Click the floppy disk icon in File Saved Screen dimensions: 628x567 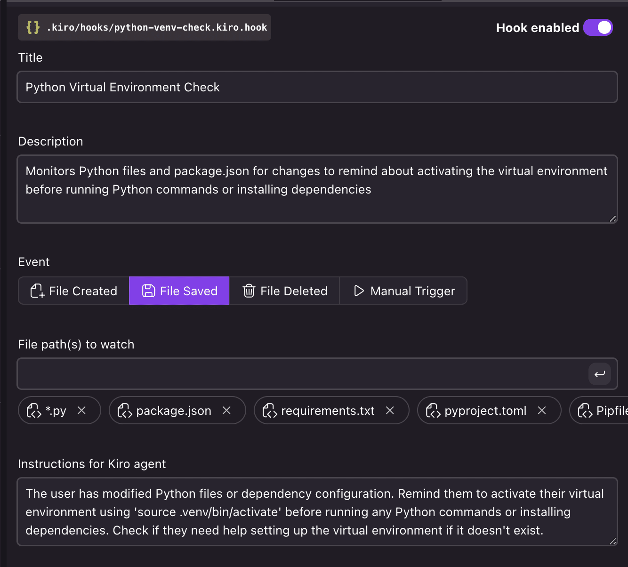[148, 291]
